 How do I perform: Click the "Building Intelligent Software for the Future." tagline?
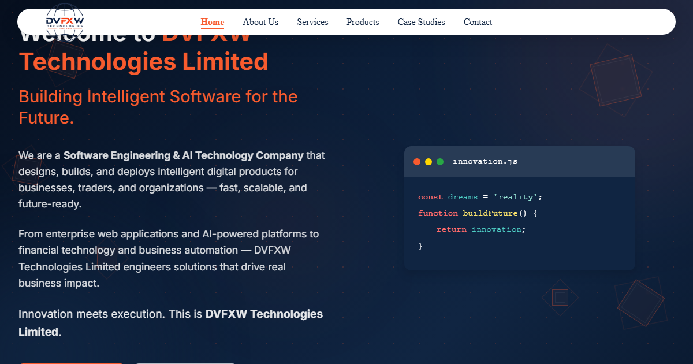click(x=158, y=107)
